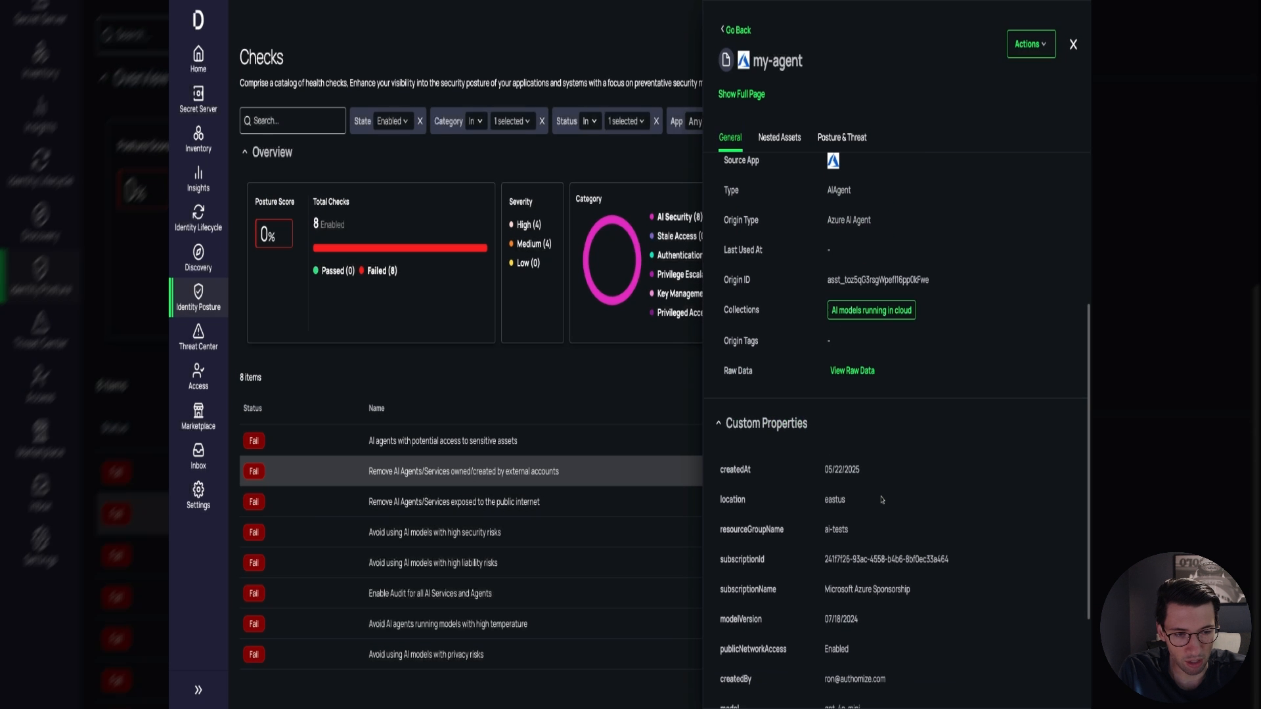Select the Secret Server icon
This screenshot has height=709, width=1261.
tap(198, 98)
